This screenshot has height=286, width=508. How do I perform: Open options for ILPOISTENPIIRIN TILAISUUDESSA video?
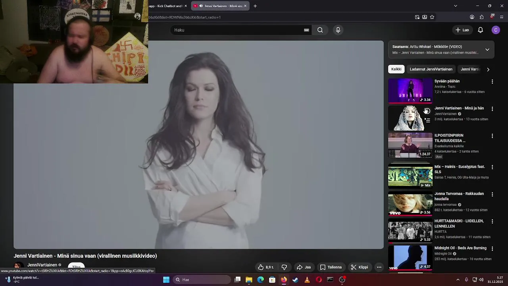click(492, 136)
